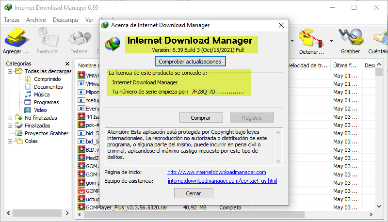Viewport: 388px width, 222px height.
Task: Click the Cuéntale toolbar icon
Action: click(381, 38)
